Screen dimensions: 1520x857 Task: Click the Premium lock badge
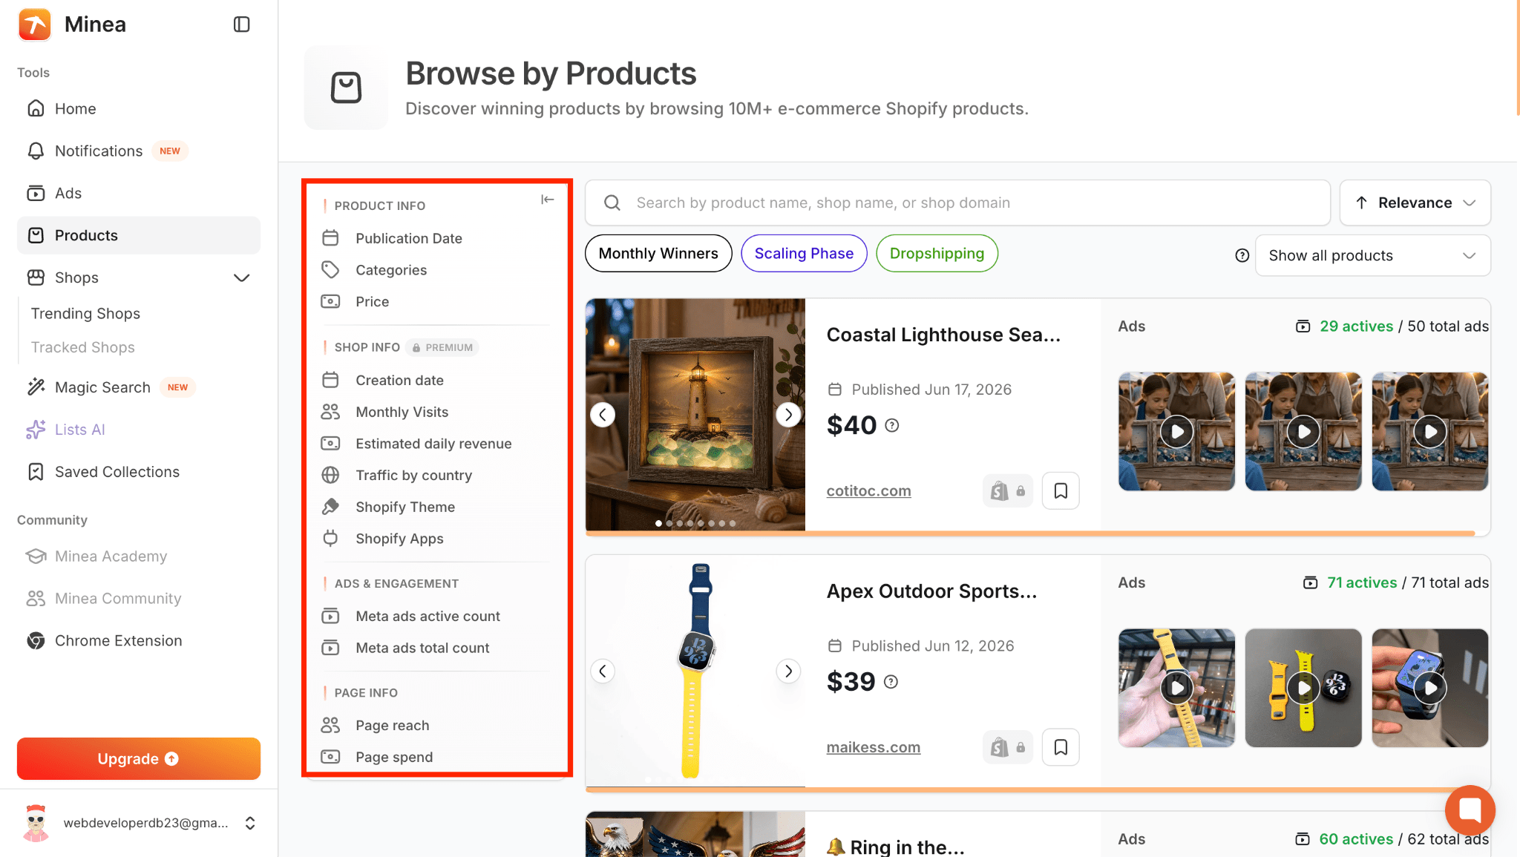(x=442, y=347)
